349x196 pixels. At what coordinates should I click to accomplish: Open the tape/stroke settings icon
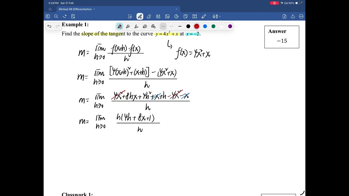click(x=145, y=26)
